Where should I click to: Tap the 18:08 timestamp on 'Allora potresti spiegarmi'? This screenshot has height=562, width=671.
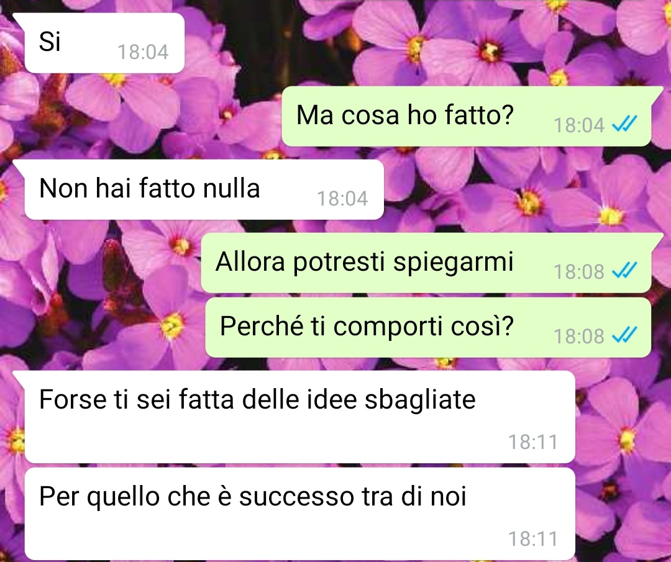pyautogui.click(x=578, y=271)
